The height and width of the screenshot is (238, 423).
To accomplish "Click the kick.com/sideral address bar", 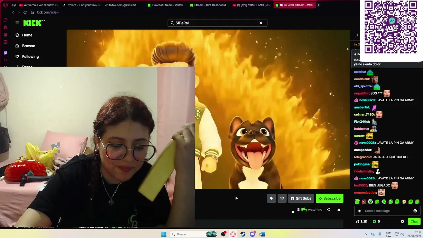I will click(x=48, y=12).
